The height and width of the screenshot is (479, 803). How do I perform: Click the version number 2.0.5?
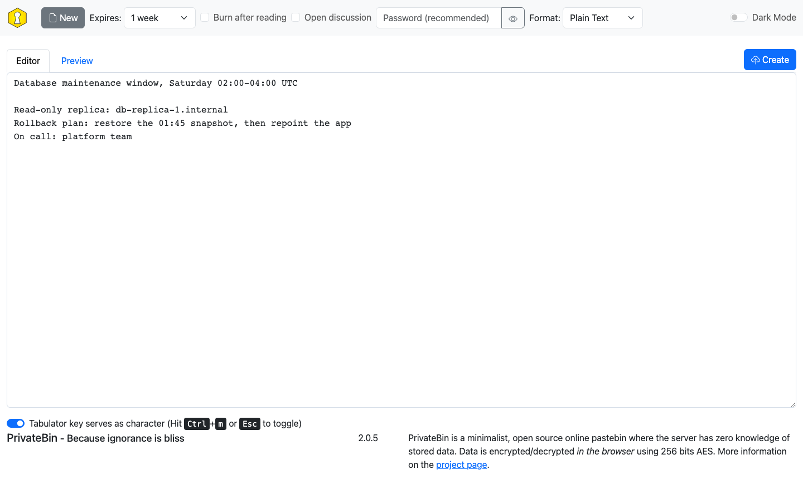368,438
